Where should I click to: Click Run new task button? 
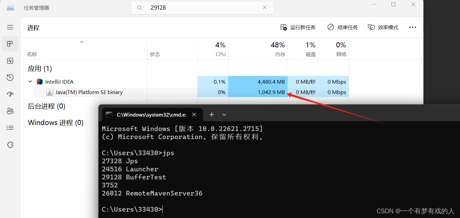coord(298,27)
